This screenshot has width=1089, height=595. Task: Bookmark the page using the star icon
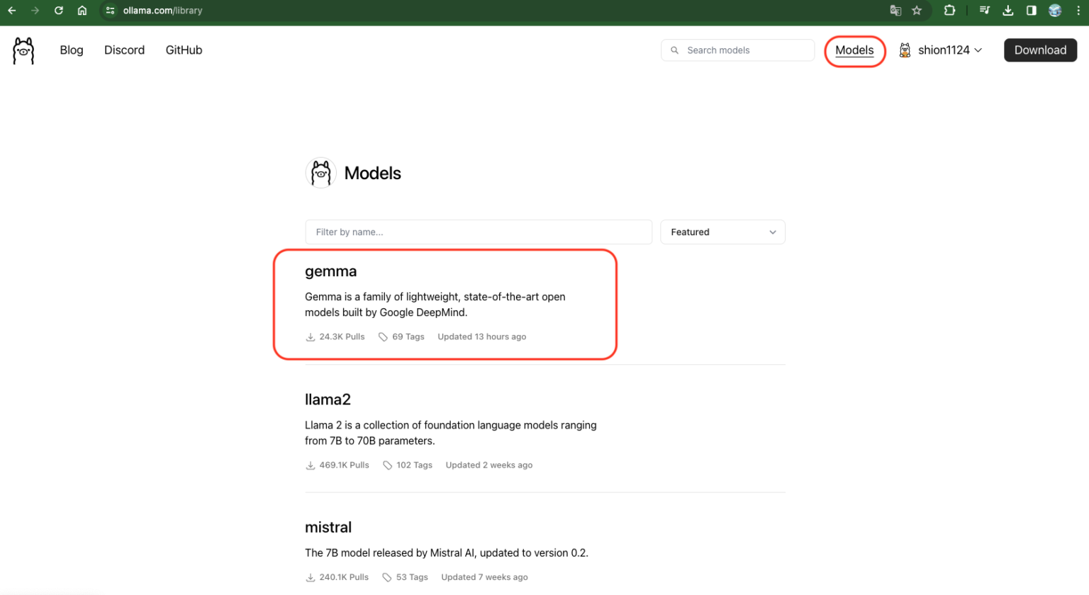point(917,11)
